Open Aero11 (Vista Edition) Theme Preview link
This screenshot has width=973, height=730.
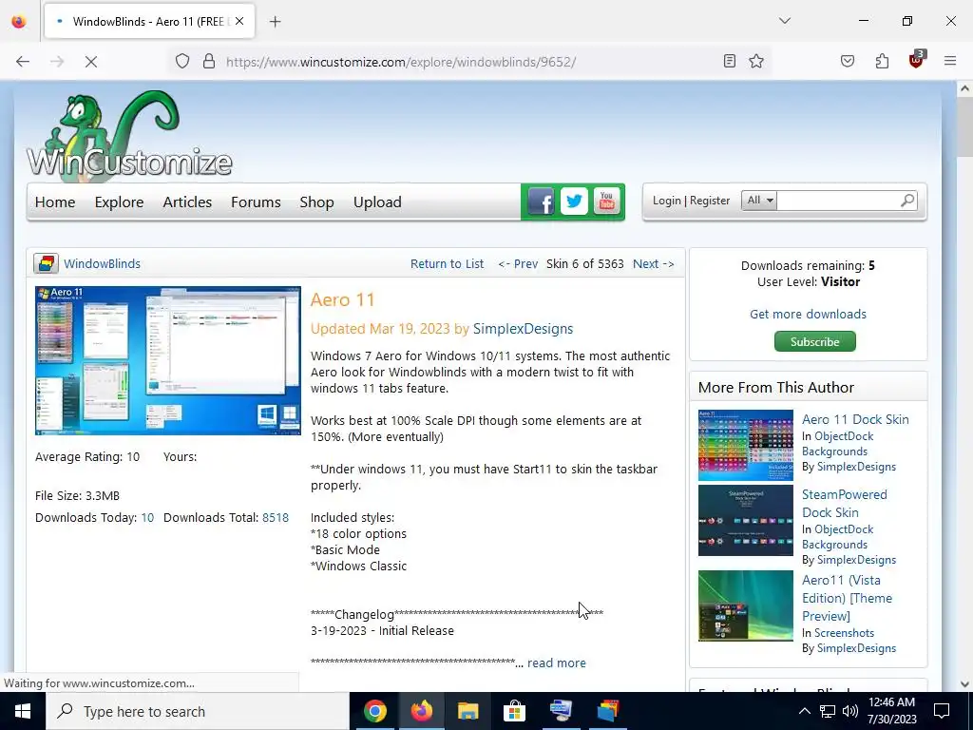pyautogui.click(x=847, y=599)
